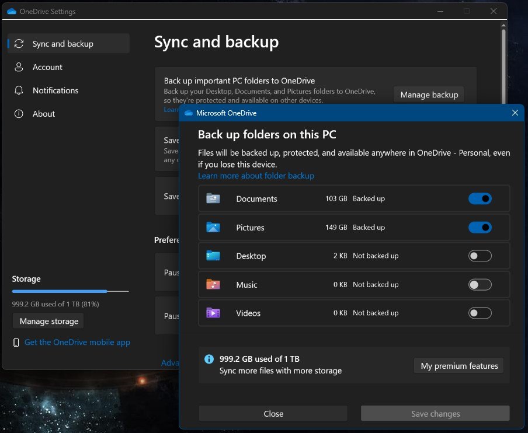Turn on Music folder backup
Screen dimensions: 528x433
(480, 285)
